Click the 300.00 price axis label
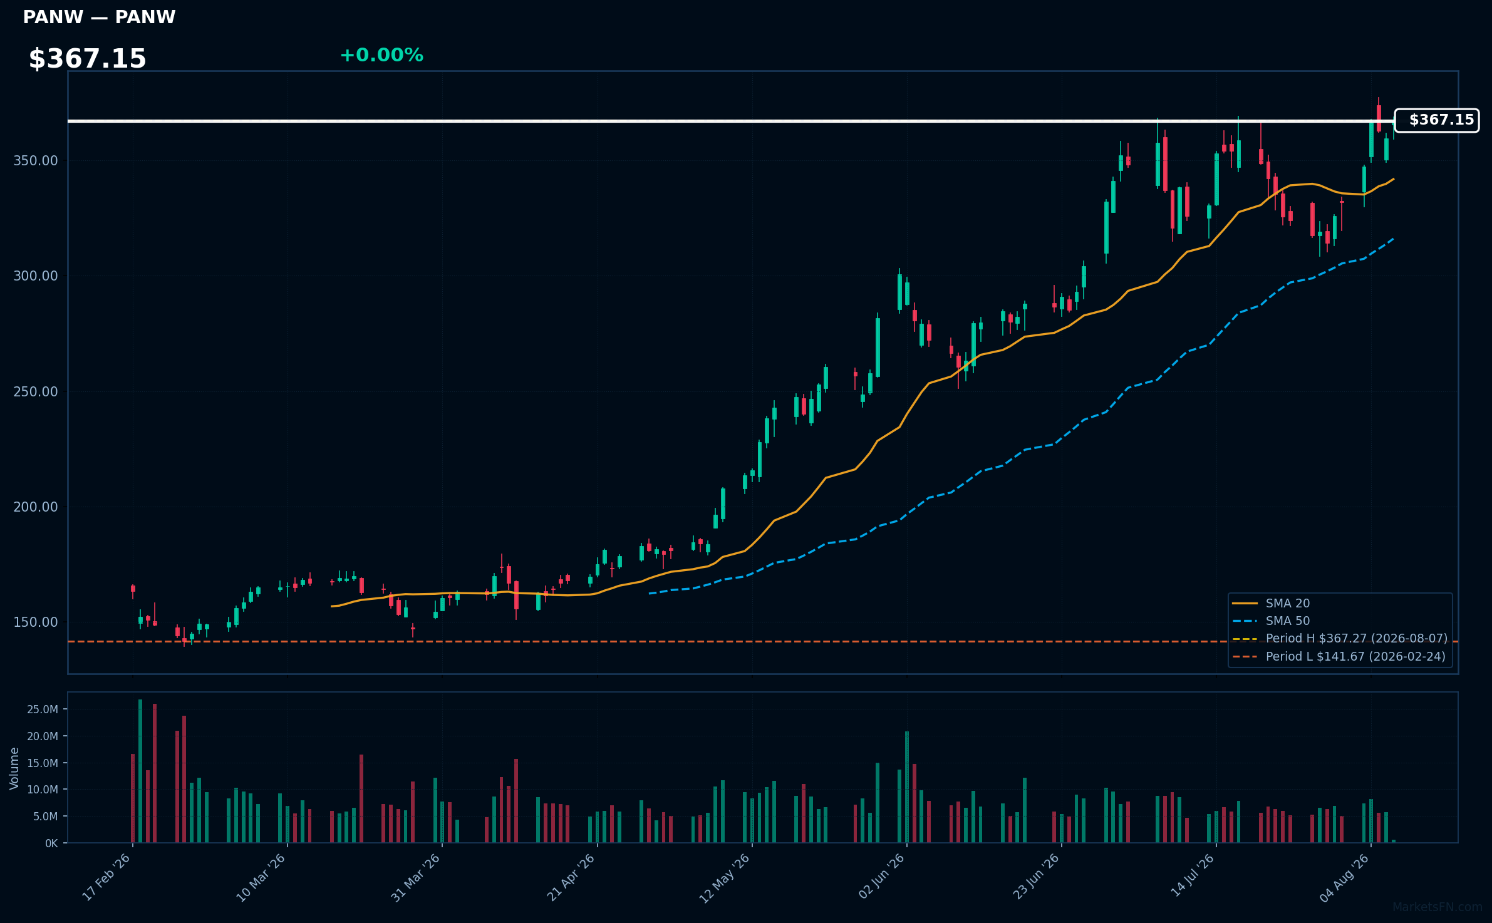 click(x=35, y=276)
